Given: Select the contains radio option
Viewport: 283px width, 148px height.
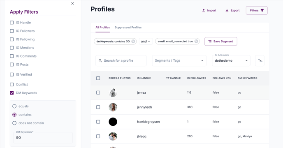Looking at the screenshot, I should tap(14, 115).
